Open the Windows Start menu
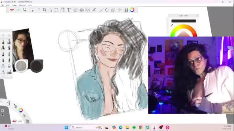 (66, 127)
